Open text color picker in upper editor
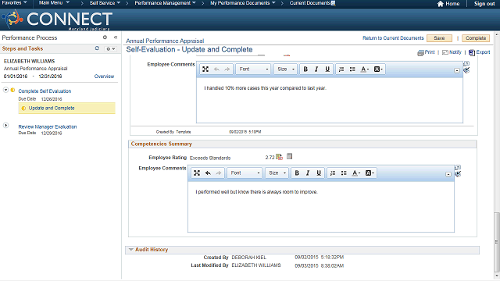This screenshot has height=281, width=500. point(365,69)
